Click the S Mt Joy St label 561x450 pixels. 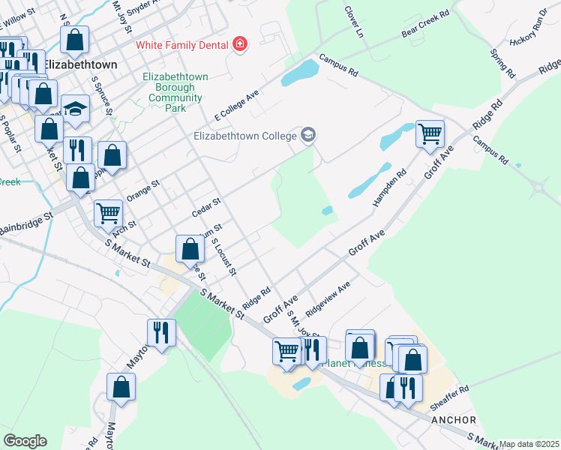[x=301, y=323]
